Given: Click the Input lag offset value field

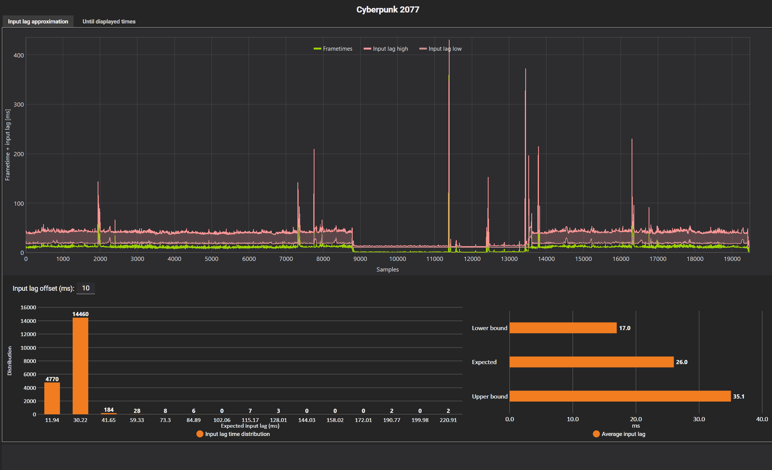Looking at the screenshot, I should coord(86,288).
